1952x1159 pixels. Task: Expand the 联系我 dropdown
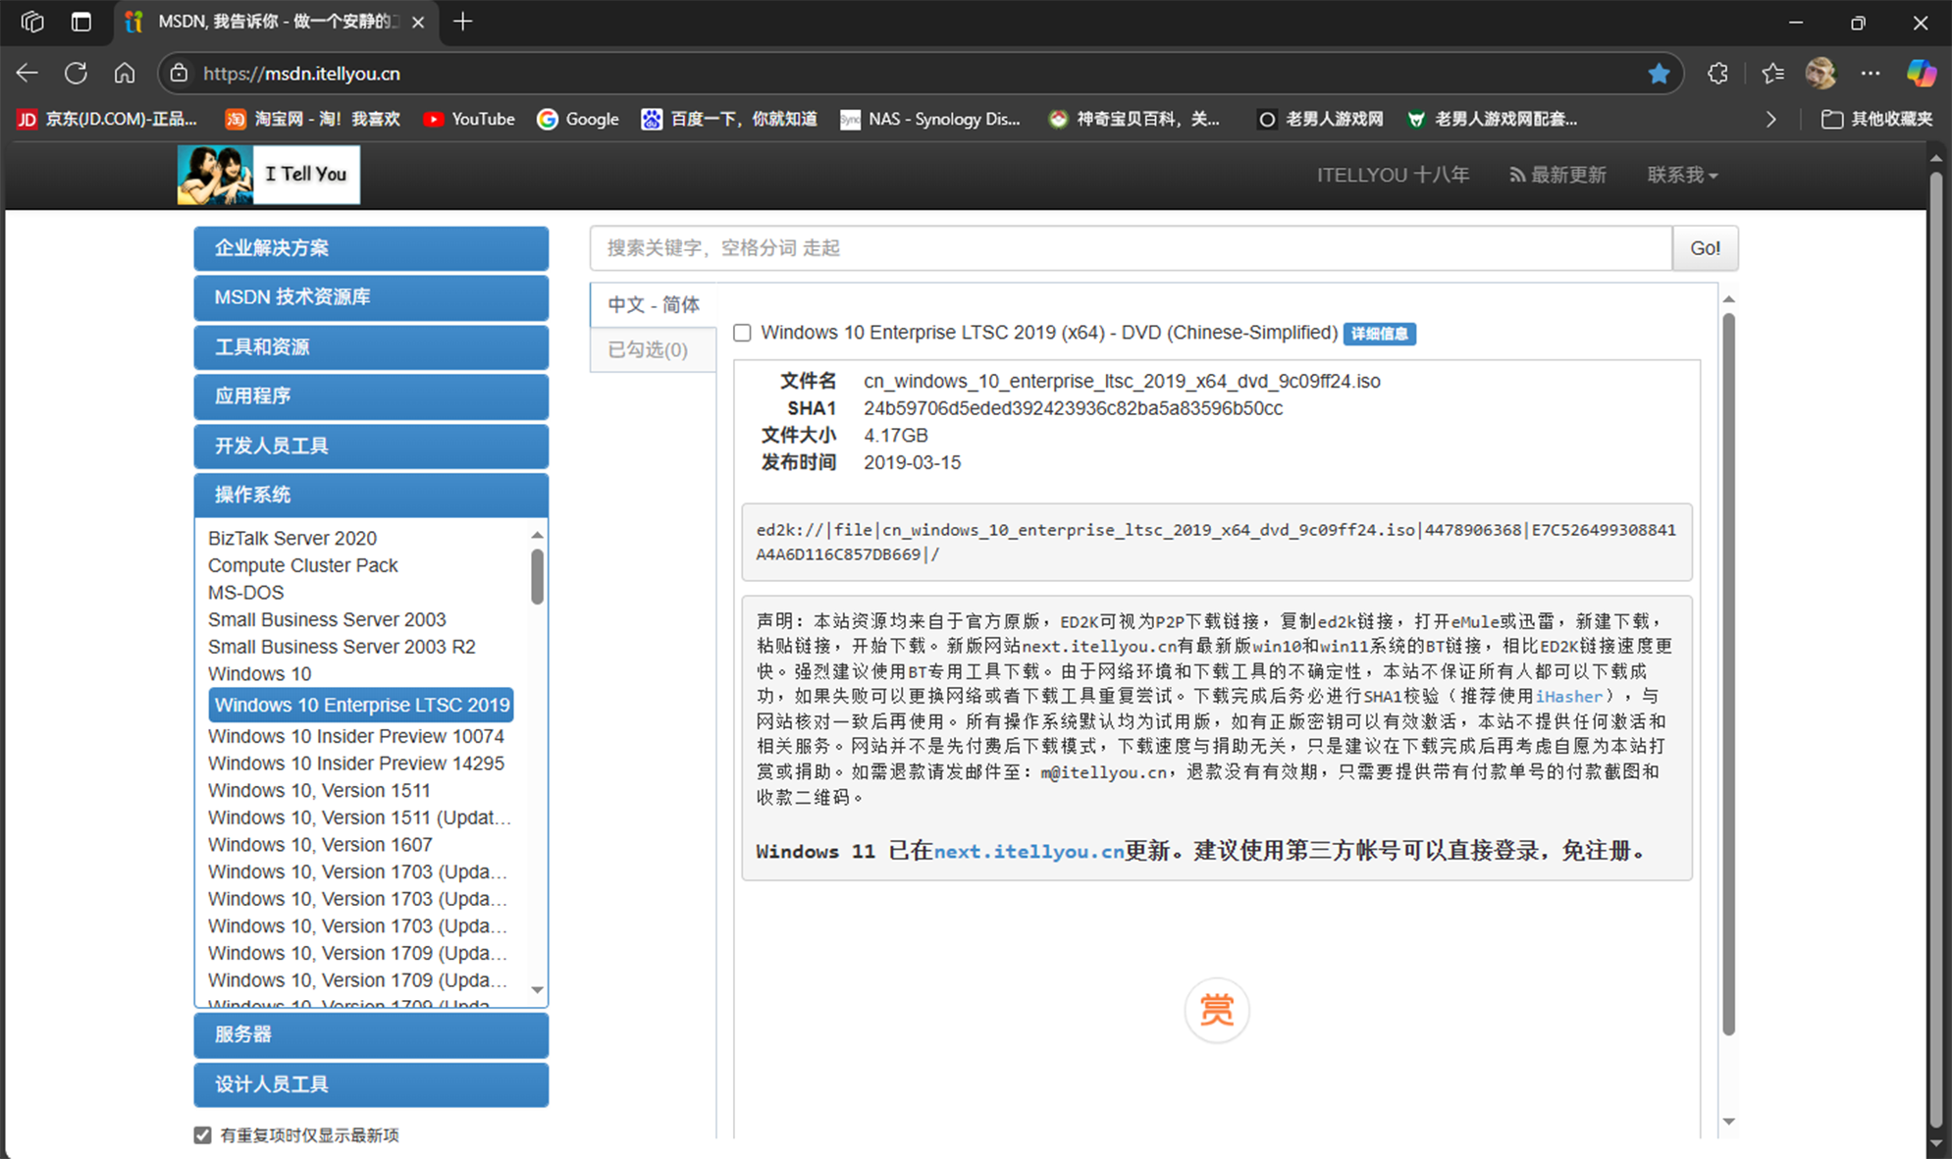tap(1682, 175)
